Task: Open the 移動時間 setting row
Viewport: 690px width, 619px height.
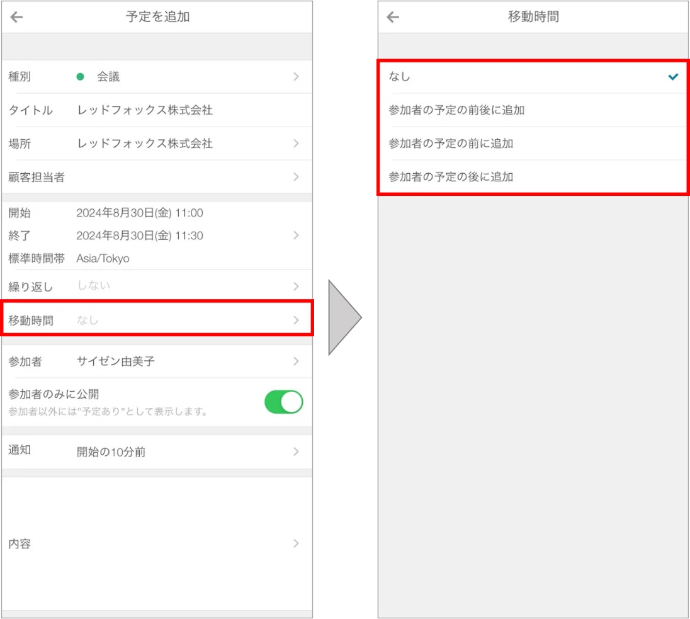Action: pos(157,319)
